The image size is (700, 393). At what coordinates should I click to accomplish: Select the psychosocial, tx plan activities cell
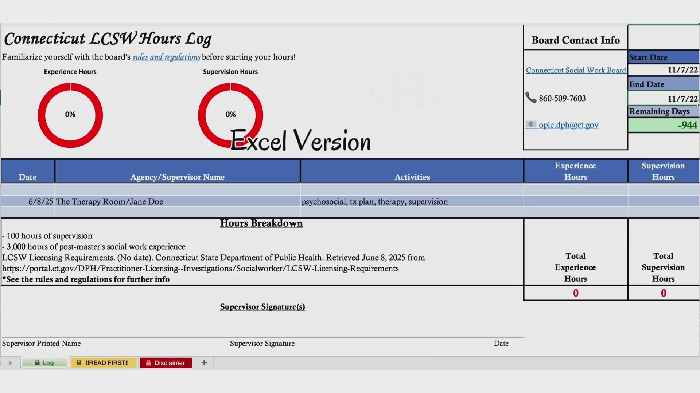pos(412,202)
